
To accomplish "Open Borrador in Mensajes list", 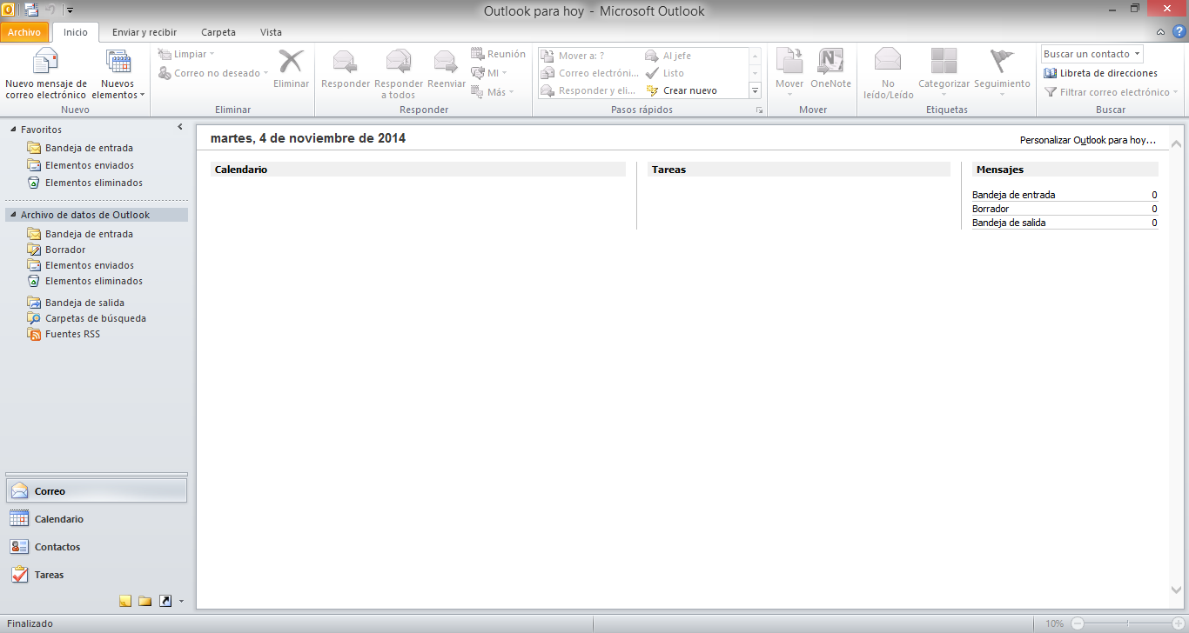I will pos(991,209).
